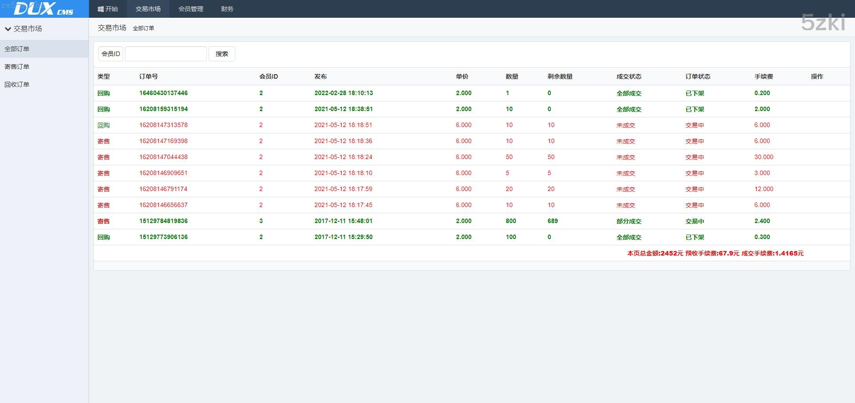Click the 会员ID search input field
The image size is (855, 403).
pyautogui.click(x=165, y=54)
